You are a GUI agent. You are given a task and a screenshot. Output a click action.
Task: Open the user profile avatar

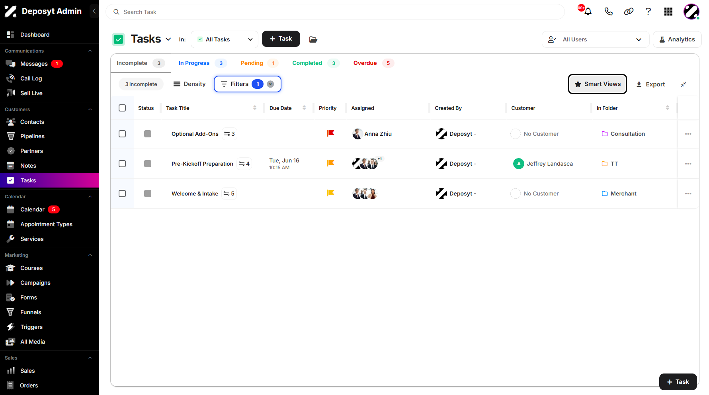click(691, 12)
